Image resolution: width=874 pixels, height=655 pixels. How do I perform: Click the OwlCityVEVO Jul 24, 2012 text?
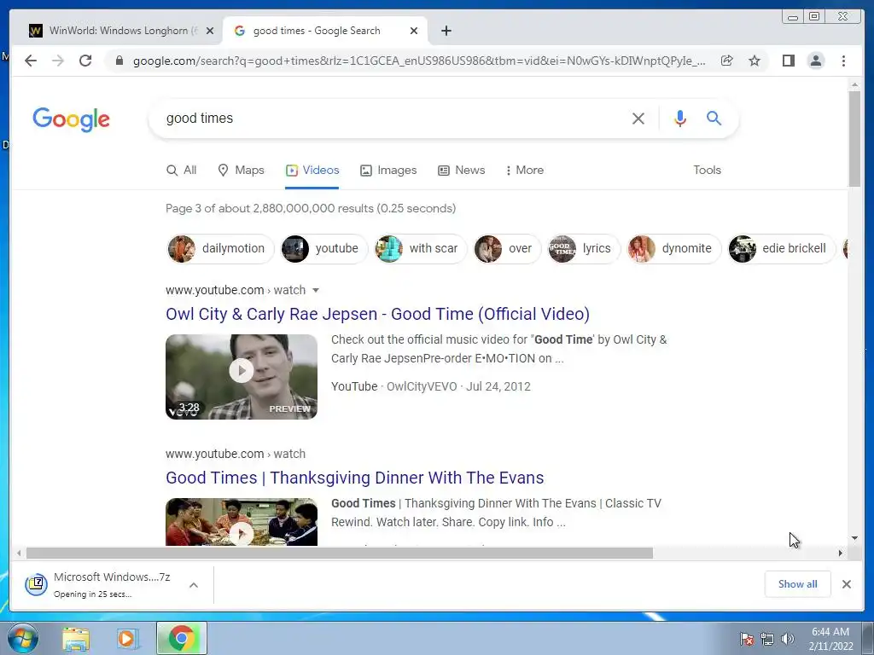[x=458, y=386]
